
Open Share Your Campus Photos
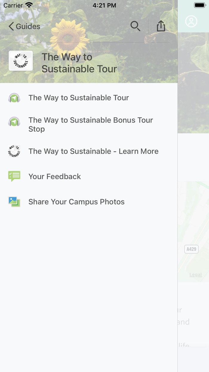point(76,202)
